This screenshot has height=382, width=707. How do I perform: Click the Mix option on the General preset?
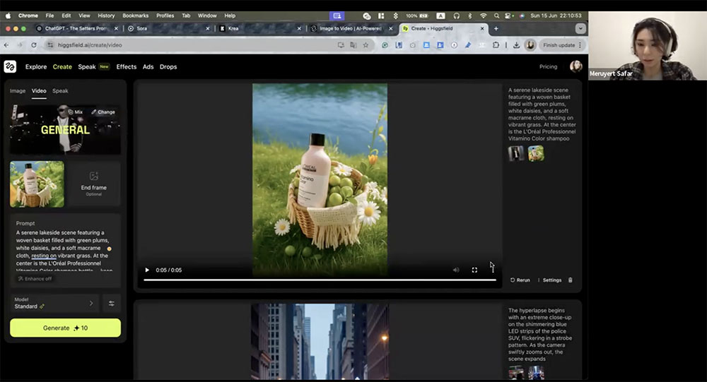76,112
